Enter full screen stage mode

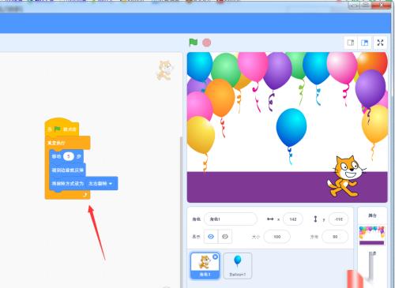[x=380, y=43]
